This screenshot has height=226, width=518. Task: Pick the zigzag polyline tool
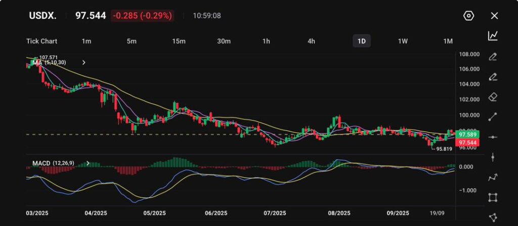pyautogui.click(x=493, y=177)
